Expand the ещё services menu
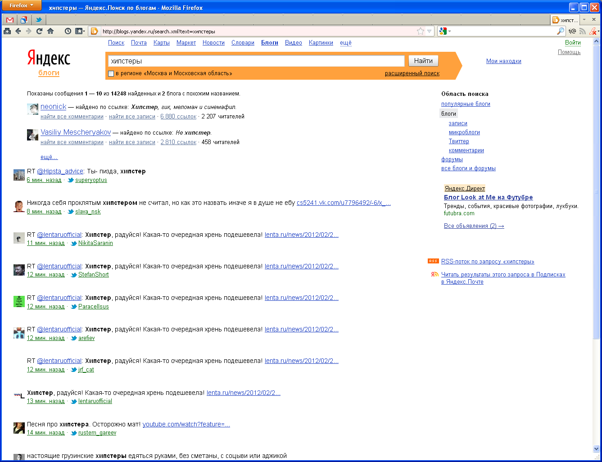The height and width of the screenshot is (462, 602). pyautogui.click(x=346, y=43)
